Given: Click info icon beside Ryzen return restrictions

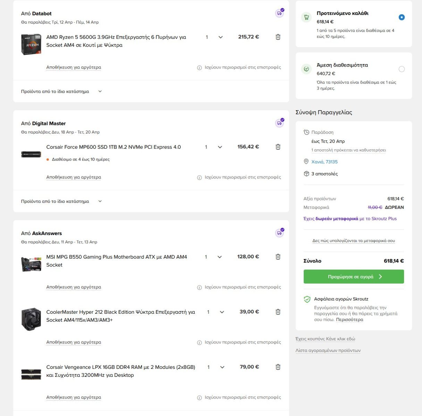Looking at the screenshot, I should pos(199,68).
